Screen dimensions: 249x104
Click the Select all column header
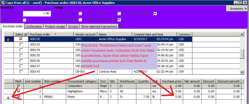pyautogui.click(x=21, y=34)
